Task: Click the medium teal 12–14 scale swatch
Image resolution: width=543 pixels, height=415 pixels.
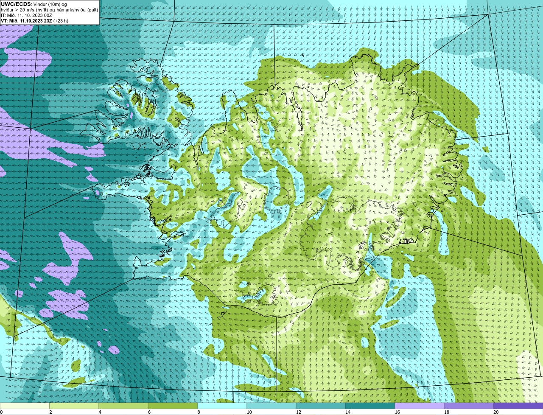Action: (x=321, y=406)
